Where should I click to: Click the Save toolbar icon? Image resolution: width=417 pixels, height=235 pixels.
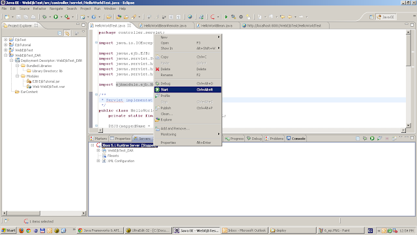[x=19, y=17]
